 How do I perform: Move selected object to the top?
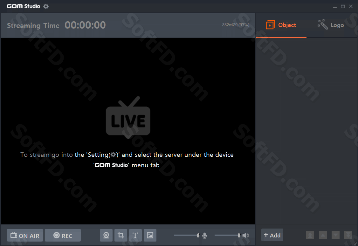tap(310, 235)
